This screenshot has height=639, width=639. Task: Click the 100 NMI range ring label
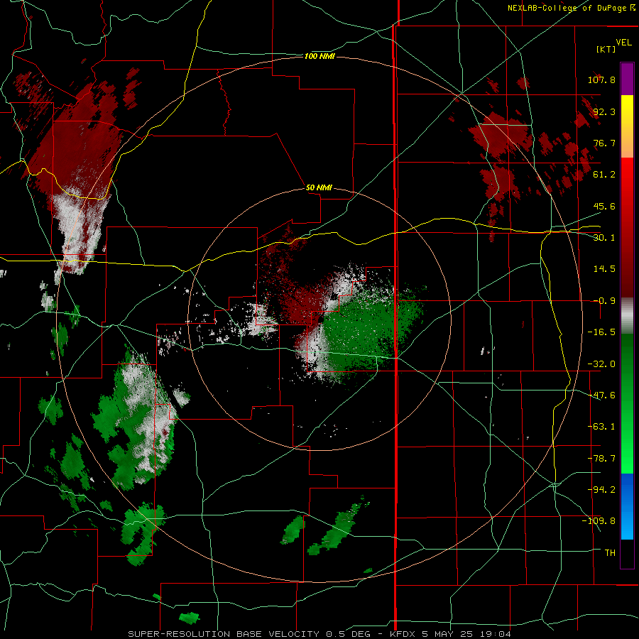319,56
